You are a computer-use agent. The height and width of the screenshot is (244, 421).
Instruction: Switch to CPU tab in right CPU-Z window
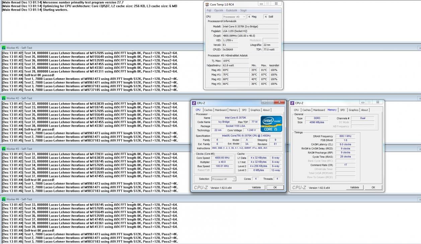click(x=296, y=110)
